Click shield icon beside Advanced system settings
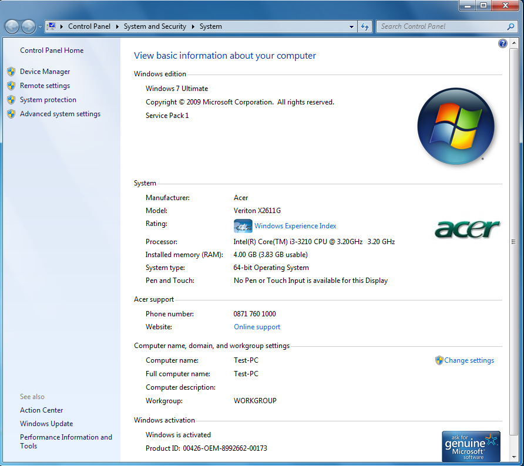Image resolution: width=524 pixels, height=466 pixels. [11, 114]
